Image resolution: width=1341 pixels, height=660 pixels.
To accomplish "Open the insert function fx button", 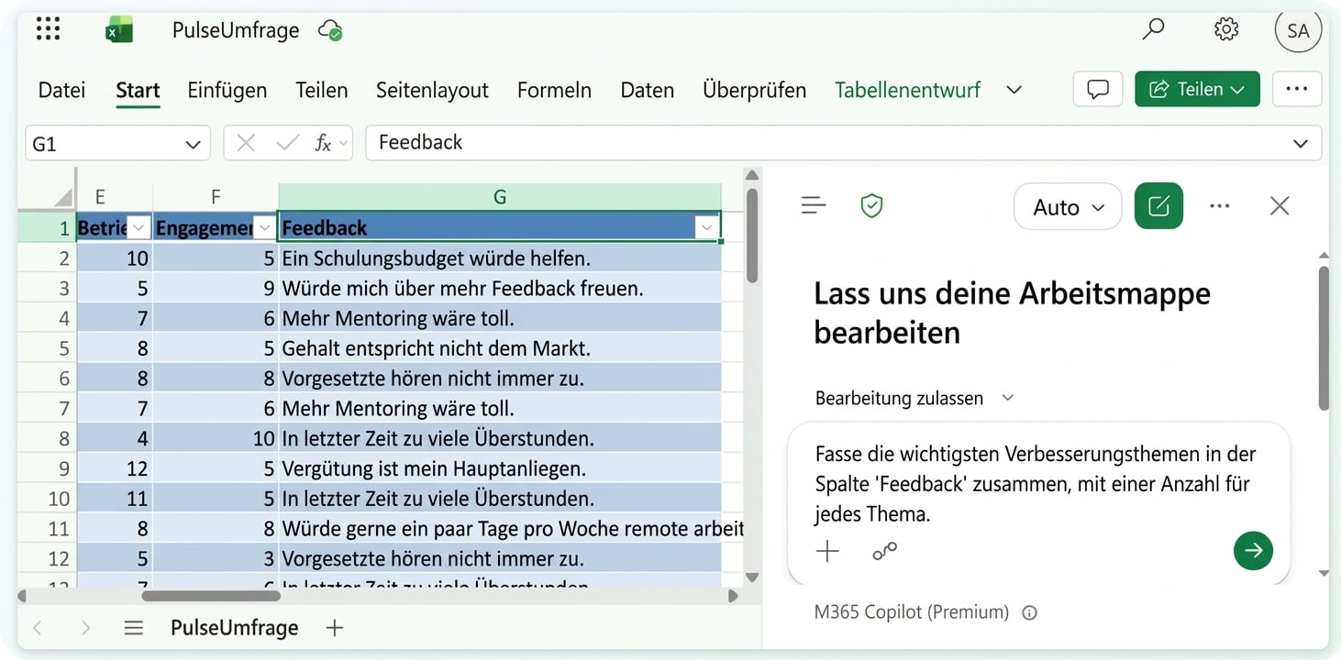I will click(x=323, y=143).
